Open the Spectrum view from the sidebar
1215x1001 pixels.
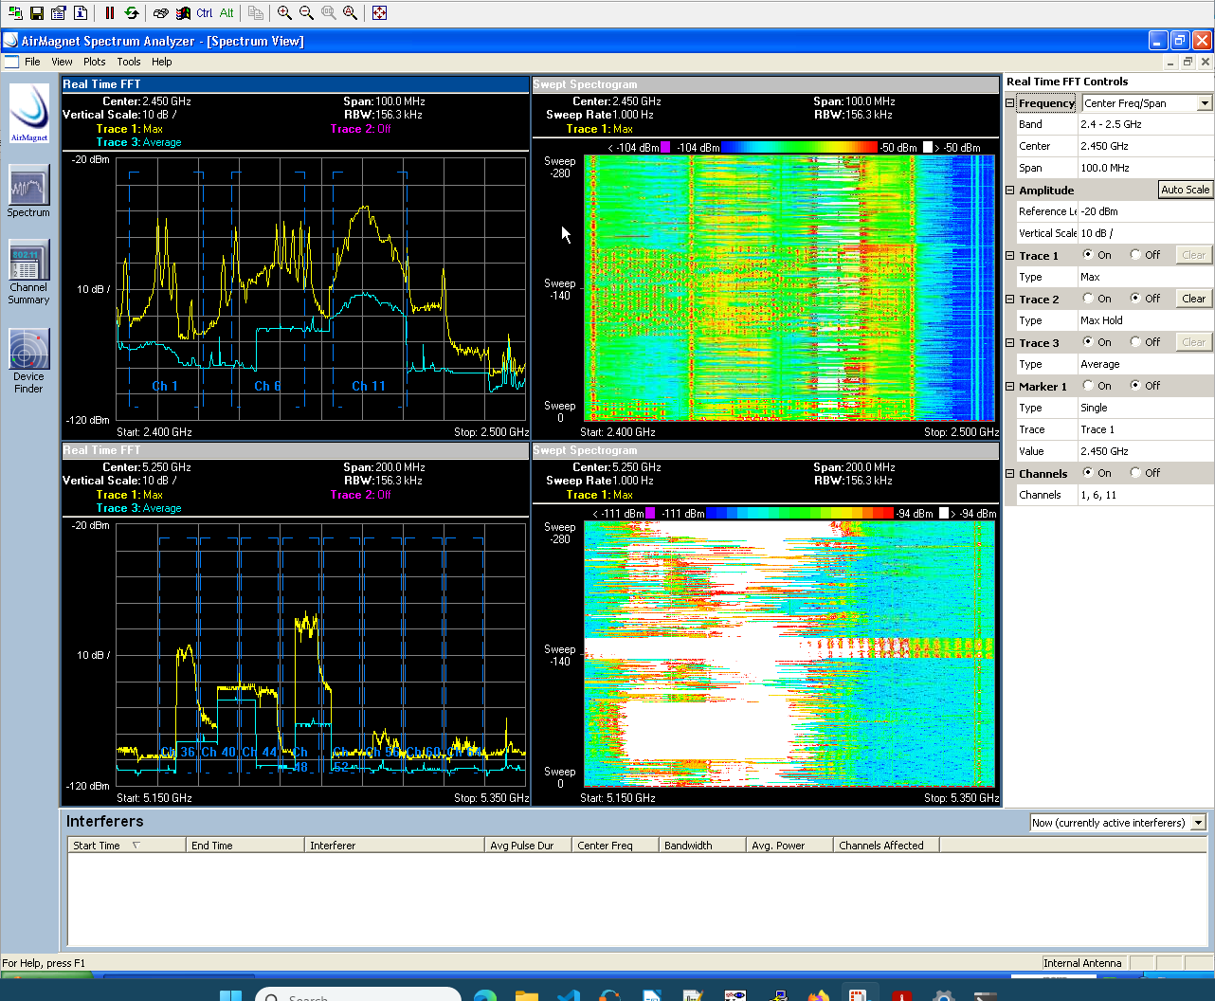(x=28, y=191)
